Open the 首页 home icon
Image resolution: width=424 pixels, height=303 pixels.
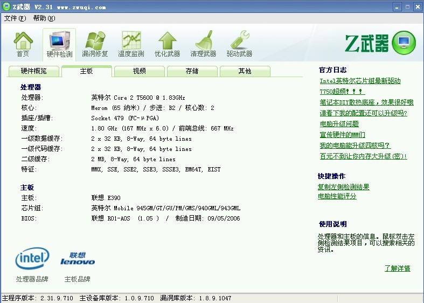(23, 45)
